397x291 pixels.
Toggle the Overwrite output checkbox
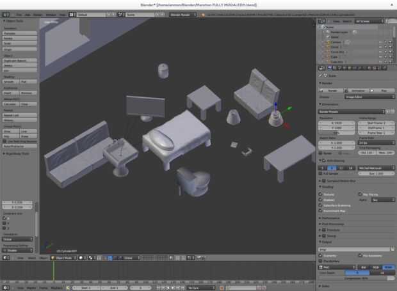(321, 256)
